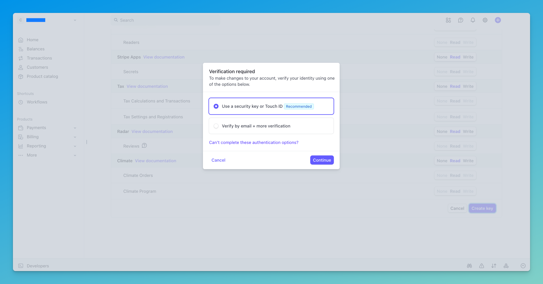
Task: Open the can't complete authentication options link
Action: coord(254,142)
